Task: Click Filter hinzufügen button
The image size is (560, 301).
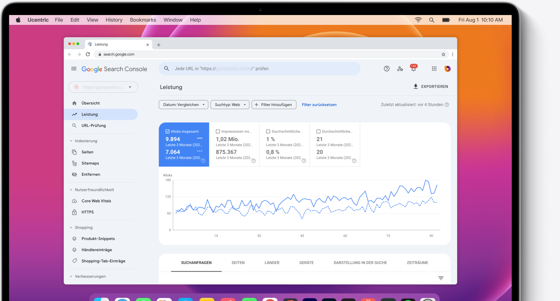Action: click(274, 105)
